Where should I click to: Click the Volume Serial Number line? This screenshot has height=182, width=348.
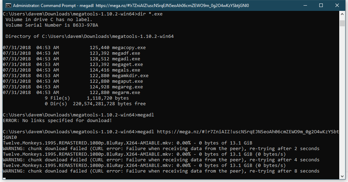52,25
